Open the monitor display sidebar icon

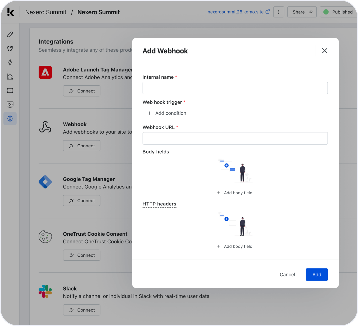click(10, 104)
